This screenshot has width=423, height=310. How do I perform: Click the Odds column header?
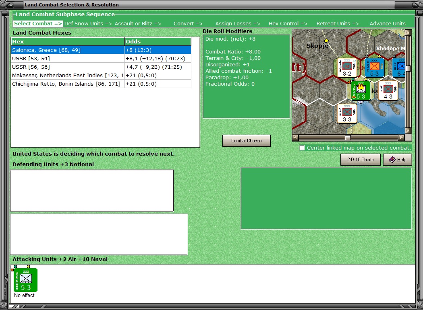[x=158, y=41]
